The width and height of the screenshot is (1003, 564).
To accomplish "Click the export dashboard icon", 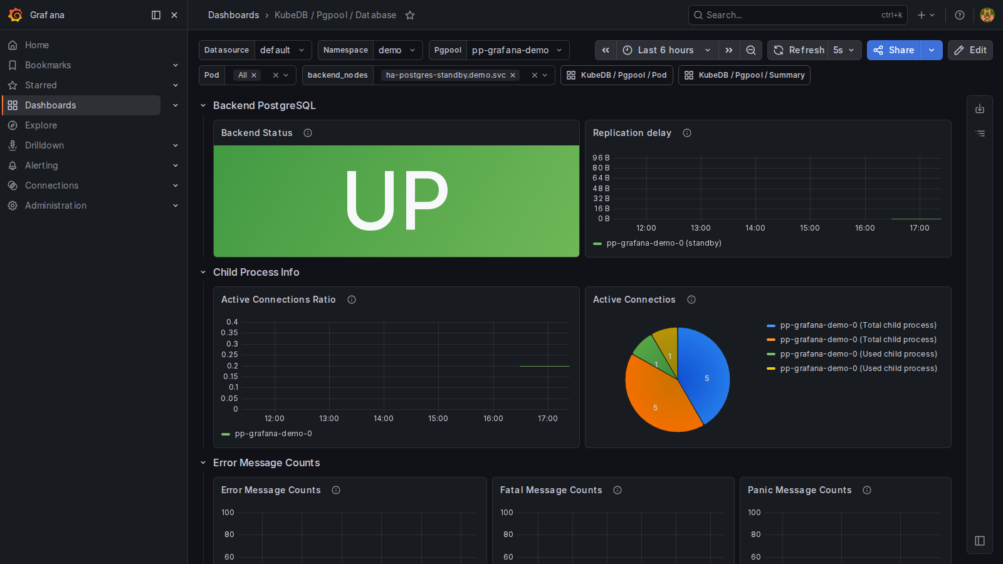I will point(980,109).
